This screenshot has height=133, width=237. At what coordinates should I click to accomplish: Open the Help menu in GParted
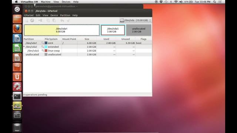coord(75,15)
